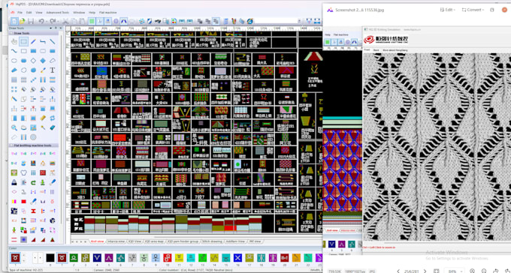Go to previous image in viewer

tap(398, 271)
